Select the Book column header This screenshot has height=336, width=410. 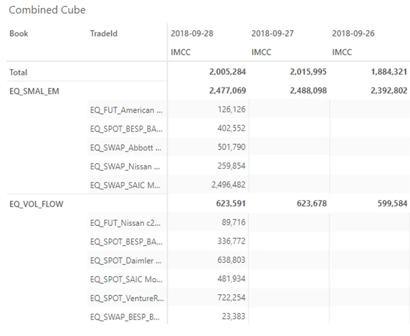(x=19, y=34)
